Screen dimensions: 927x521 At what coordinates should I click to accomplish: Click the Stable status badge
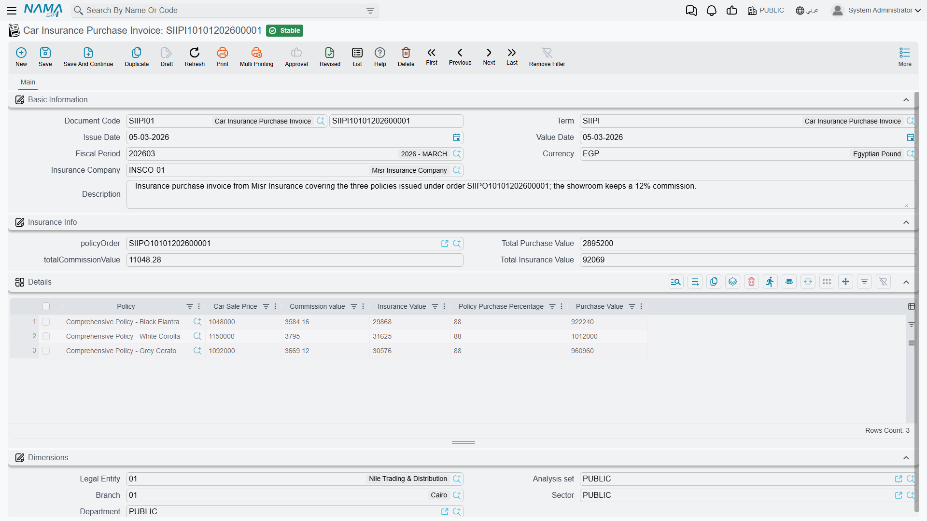284,30
